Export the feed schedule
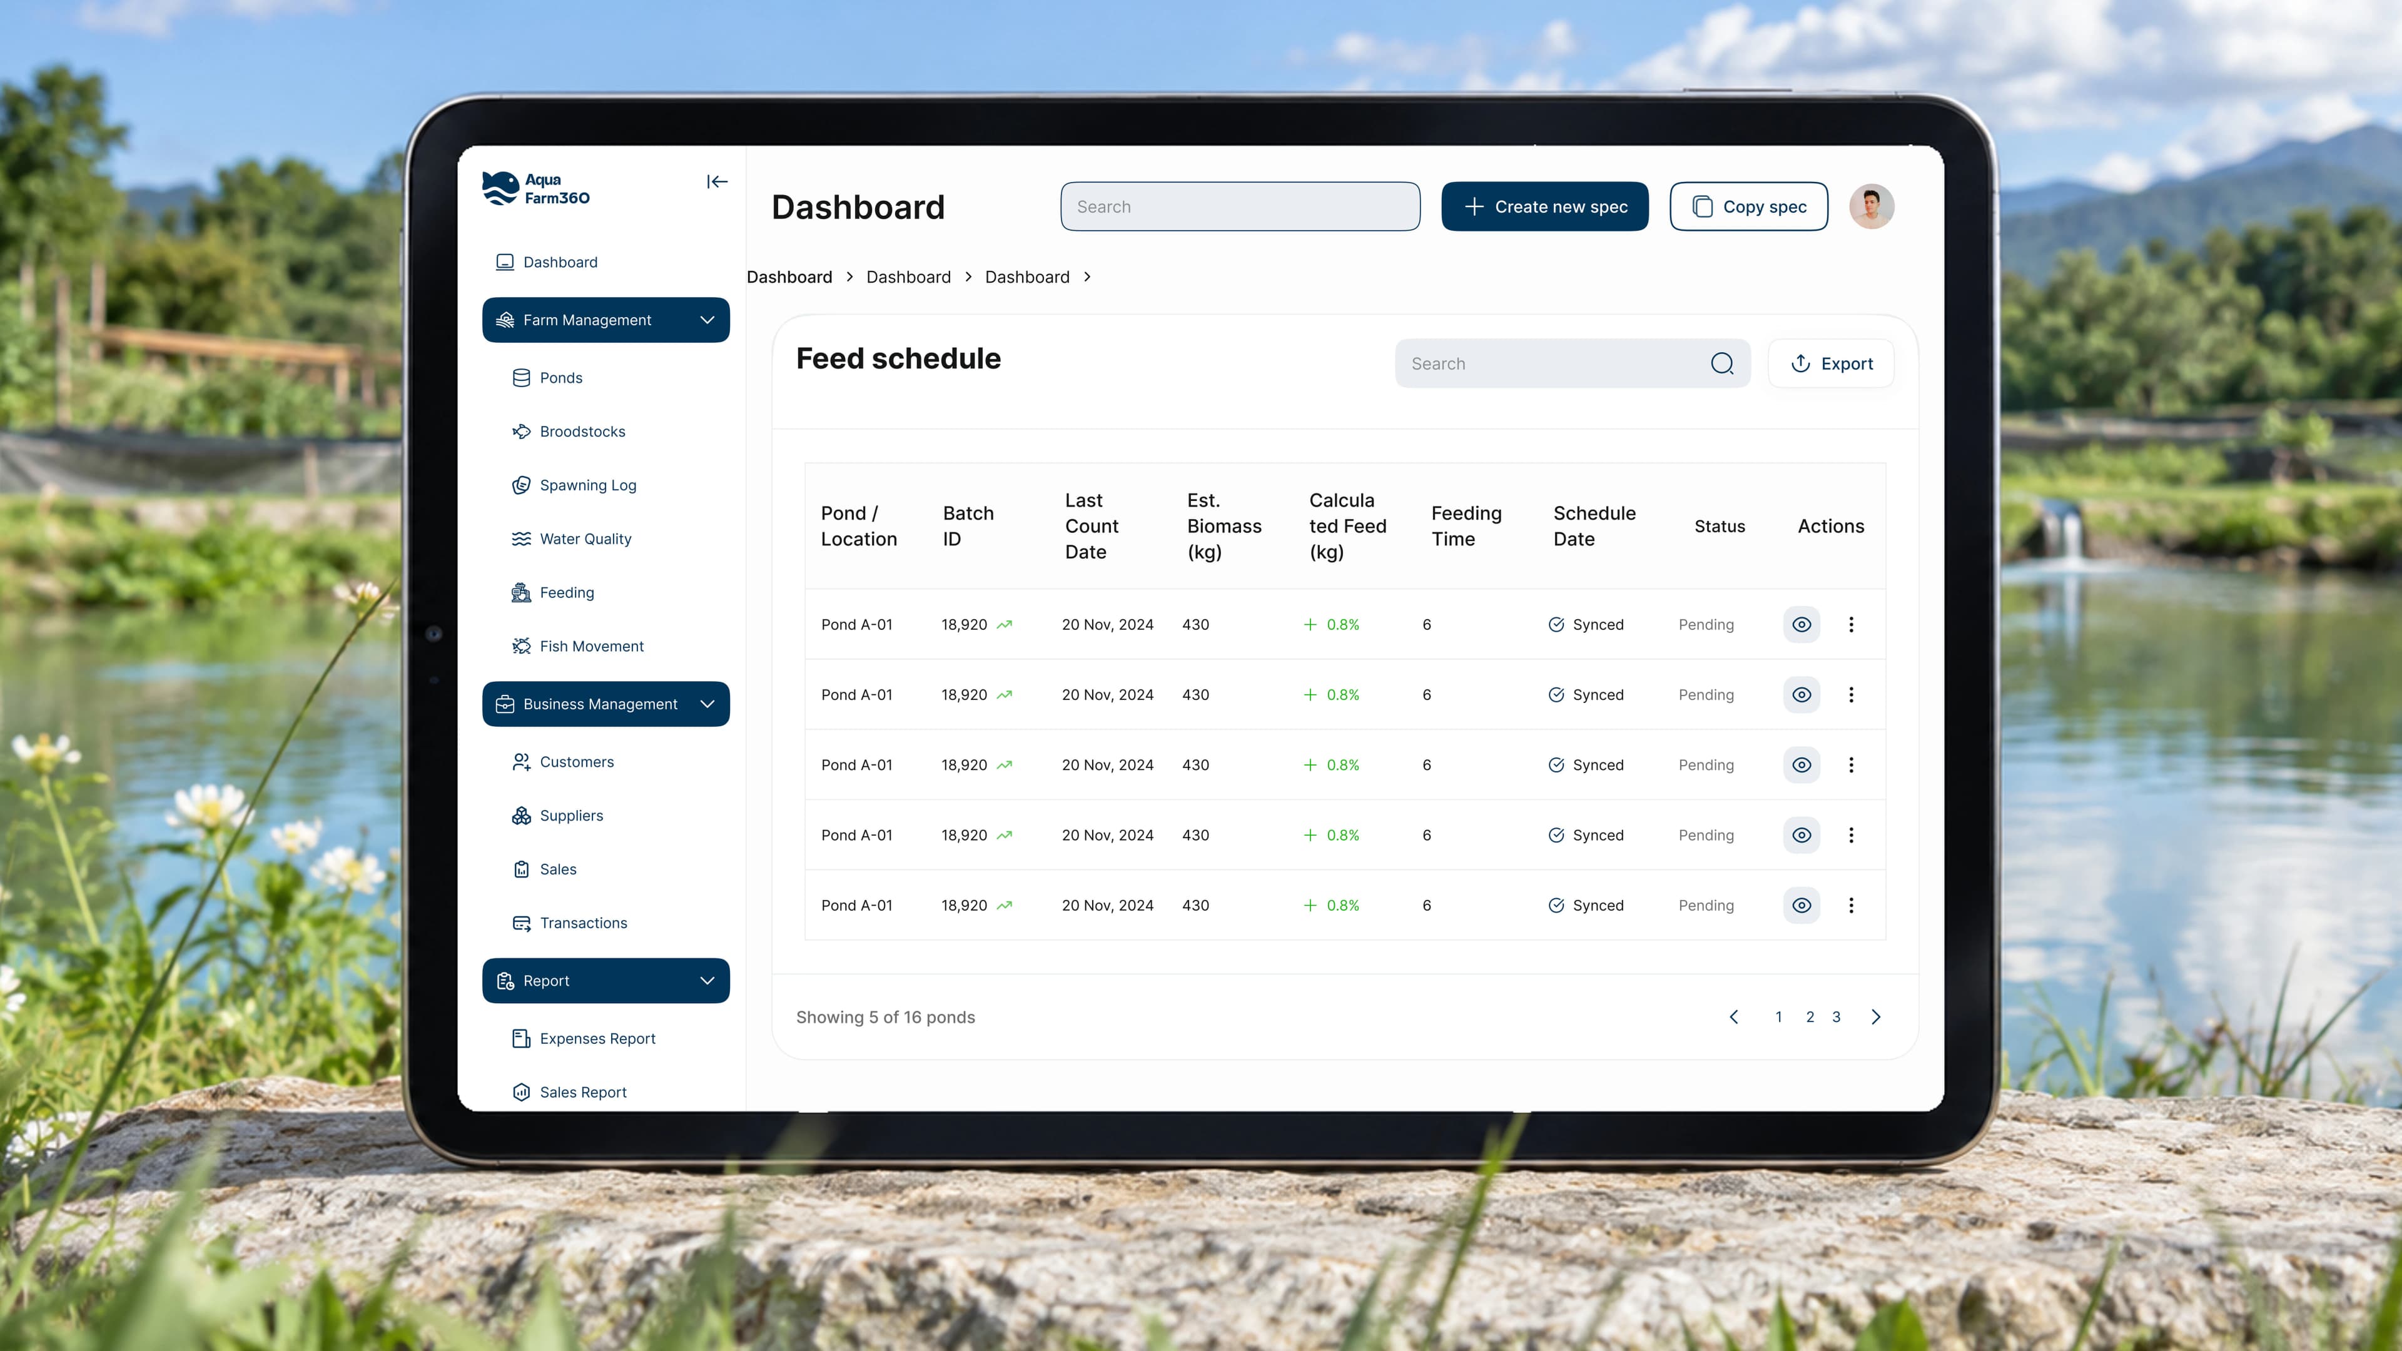2402x1351 pixels. [1832, 363]
